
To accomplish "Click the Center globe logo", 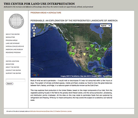I will pyautogui.click(x=16, y=21).
